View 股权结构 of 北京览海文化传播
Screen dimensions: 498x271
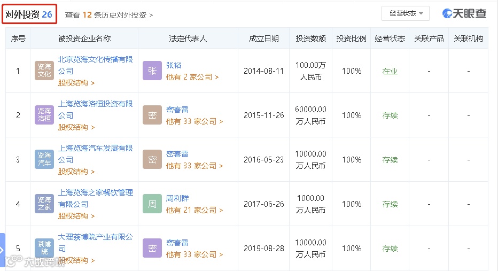(x=76, y=83)
